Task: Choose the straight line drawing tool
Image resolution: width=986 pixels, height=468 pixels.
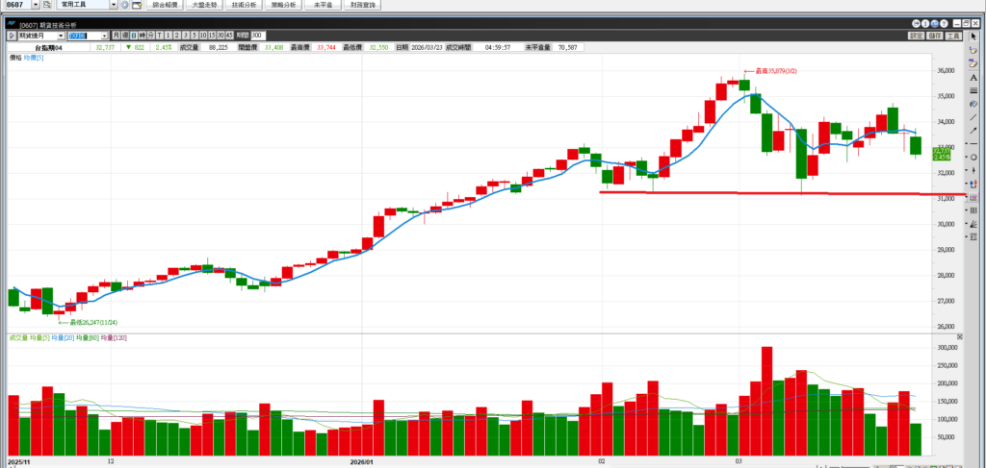Action: (x=973, y=116)
